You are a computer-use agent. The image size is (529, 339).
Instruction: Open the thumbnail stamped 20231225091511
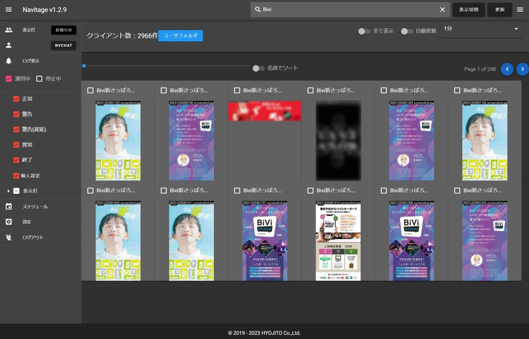[x=191, y=241]
